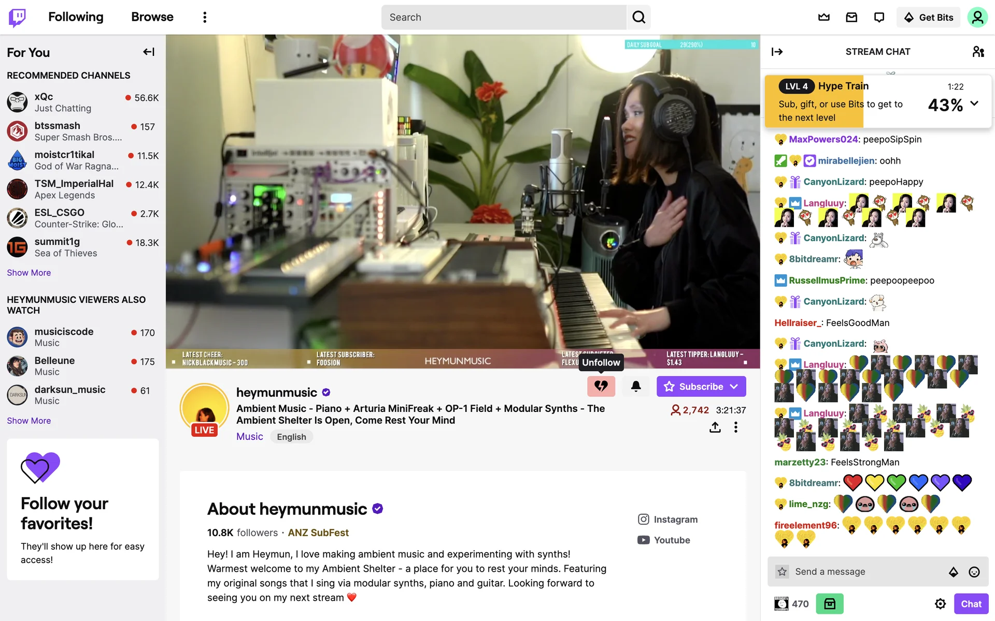Click the Send a message field
Screen dimensions: 995x621
865,572
